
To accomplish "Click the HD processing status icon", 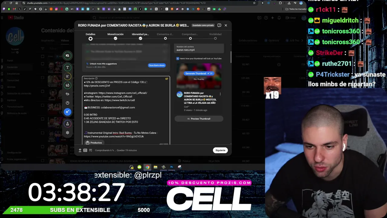I will tap(85, 150).
